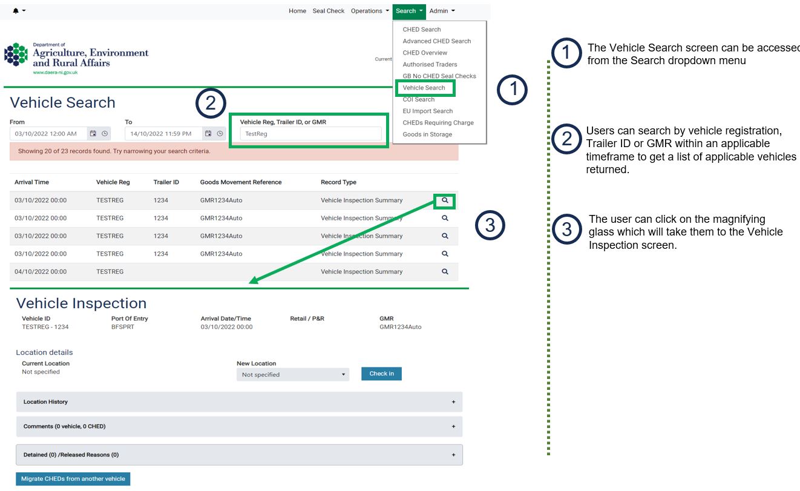Click the Vehicle Reg, Trailer ID, GMR field
Viewport: 800px width, 491px height.
click(x=310, y=134)
